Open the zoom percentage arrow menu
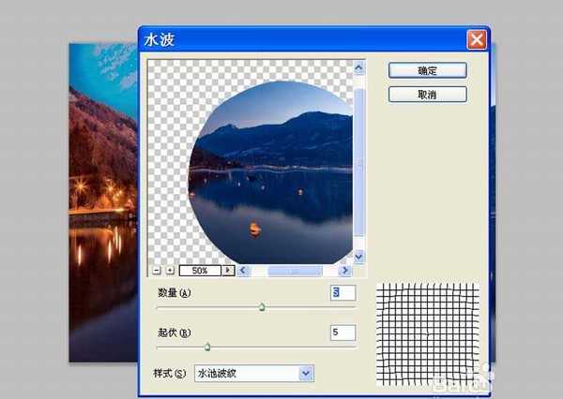Viewport: 563px width, 399px height. 227,271
